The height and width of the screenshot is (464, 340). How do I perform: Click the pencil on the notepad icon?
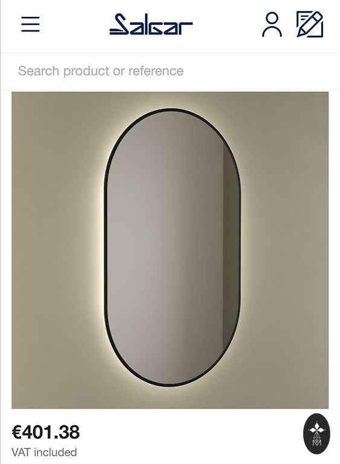coord(310,24)
